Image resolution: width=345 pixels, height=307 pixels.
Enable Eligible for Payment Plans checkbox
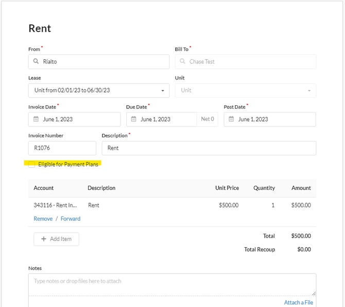pos(32,164)
